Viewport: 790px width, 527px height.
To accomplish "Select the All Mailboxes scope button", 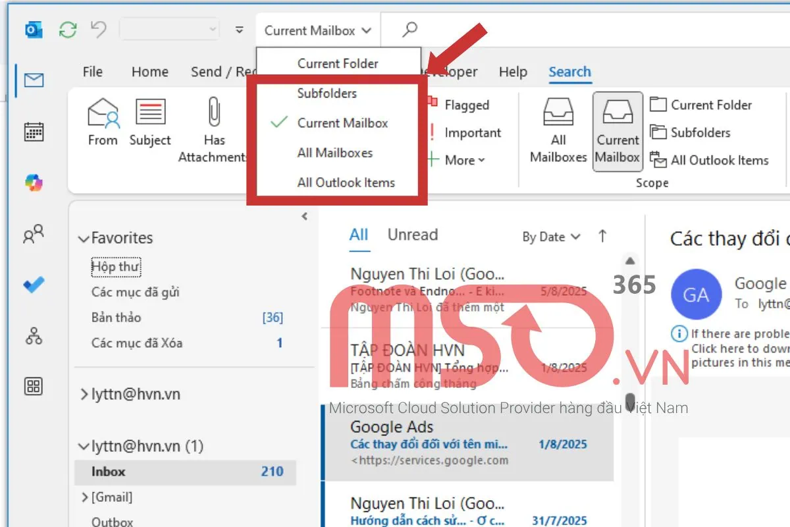I will coord(558,130).
